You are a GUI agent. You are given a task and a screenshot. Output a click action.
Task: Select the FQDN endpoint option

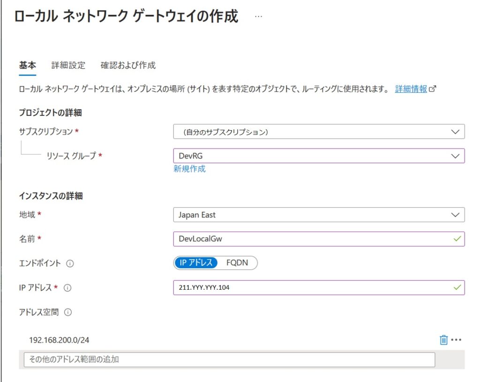[x=237, y=262]
